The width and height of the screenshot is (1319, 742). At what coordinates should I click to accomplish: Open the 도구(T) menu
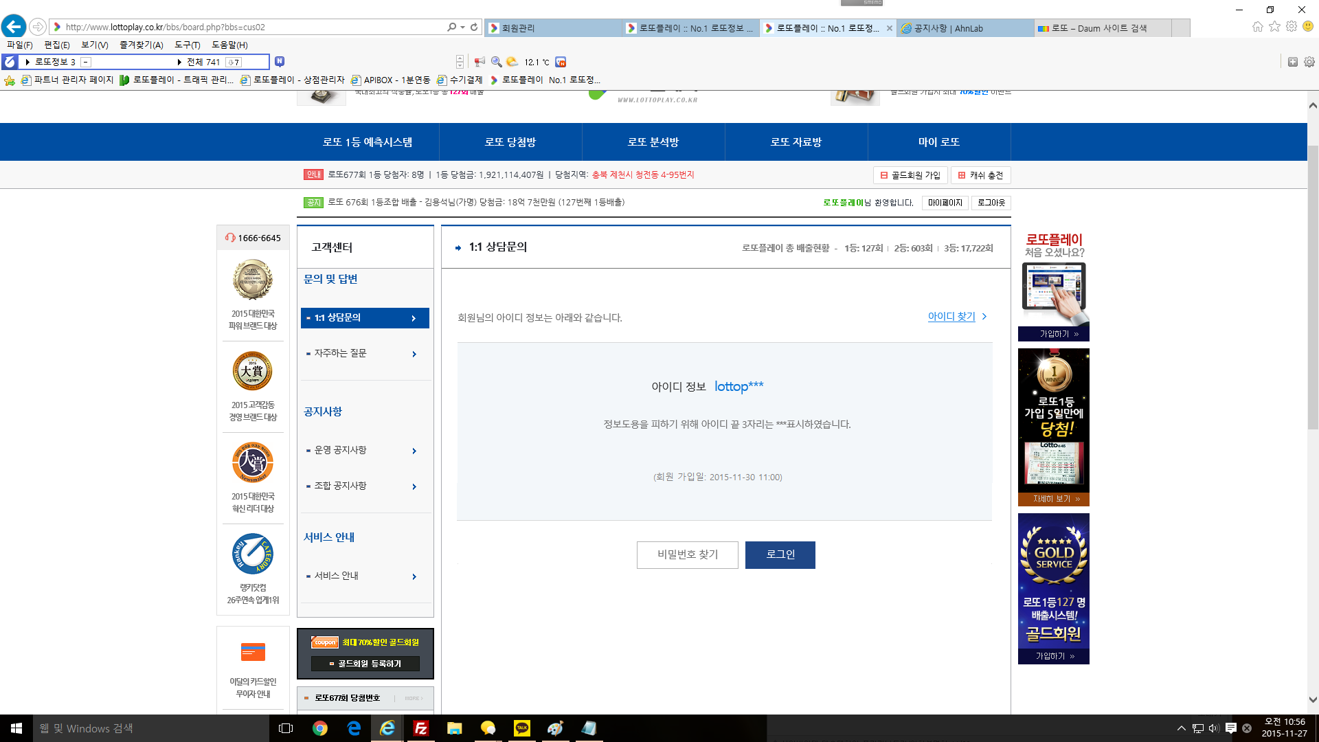pyautogui.click(x=187, y=45)
